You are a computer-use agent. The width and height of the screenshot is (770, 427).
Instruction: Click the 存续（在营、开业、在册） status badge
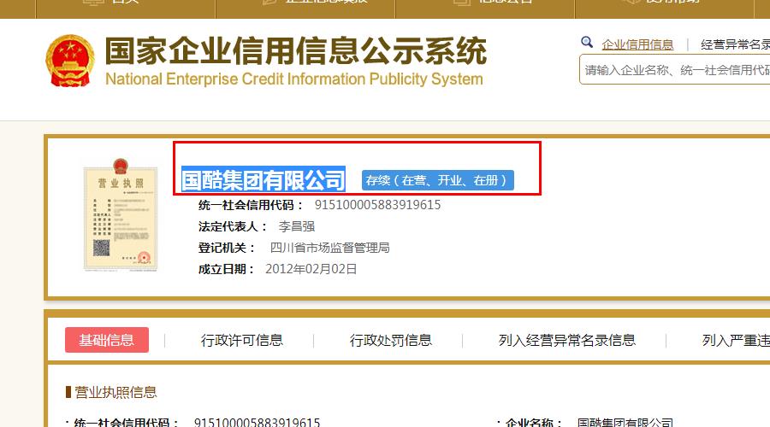pyautogui.click(x=437, y=180)
